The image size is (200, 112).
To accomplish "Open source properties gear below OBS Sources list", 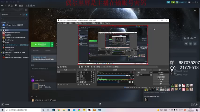I will (x=84, y=84).
